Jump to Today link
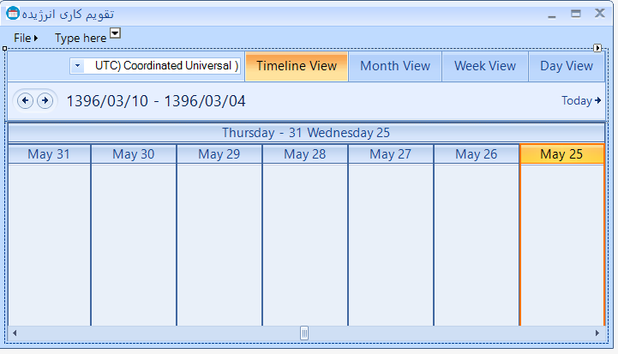Screen dimensions: 618x354 point(580,101)
